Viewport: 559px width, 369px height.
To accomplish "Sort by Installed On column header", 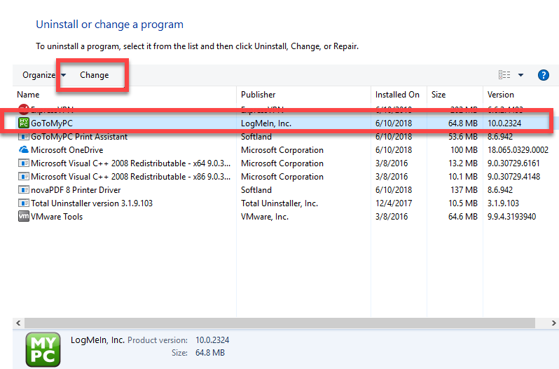I will 397,95.
